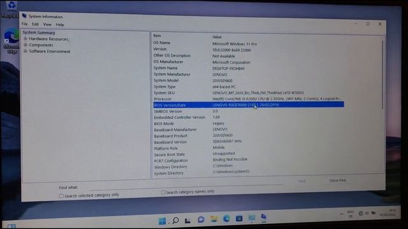Screen dimensions: 408x229
Task: Open the Windows Start menu
Action: (163, 221)
